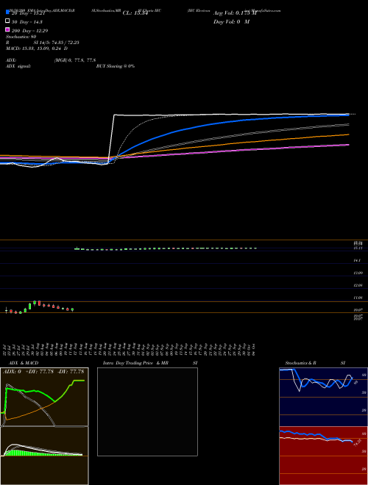Click the 'BUY Slowing @ 0%' signal text

[116, 66]
